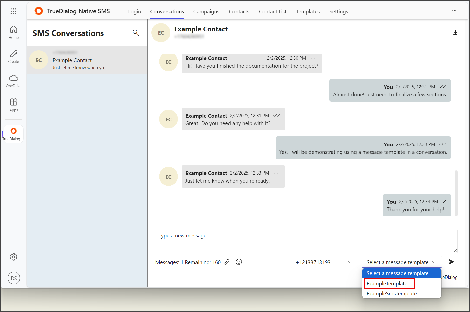Click the DS profile avatar

click(14, 278)
